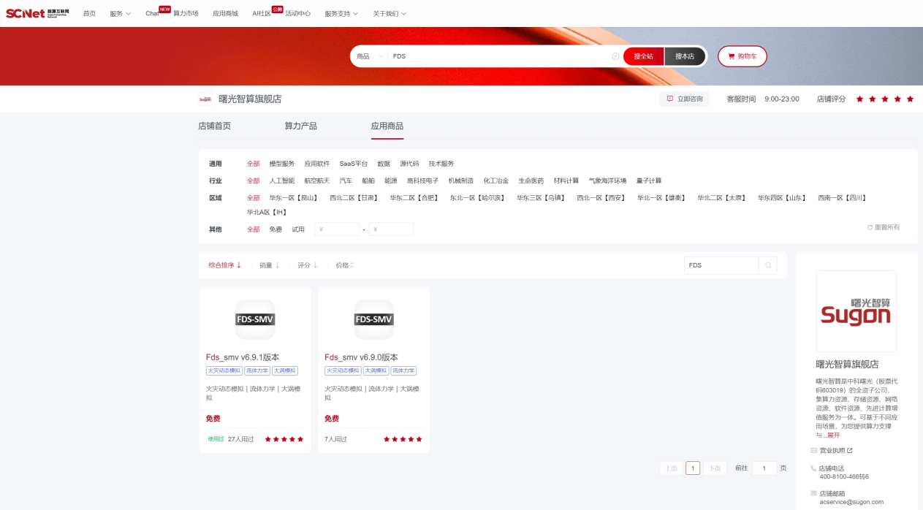Switch to the 算力产品 tab

(300, 126)
